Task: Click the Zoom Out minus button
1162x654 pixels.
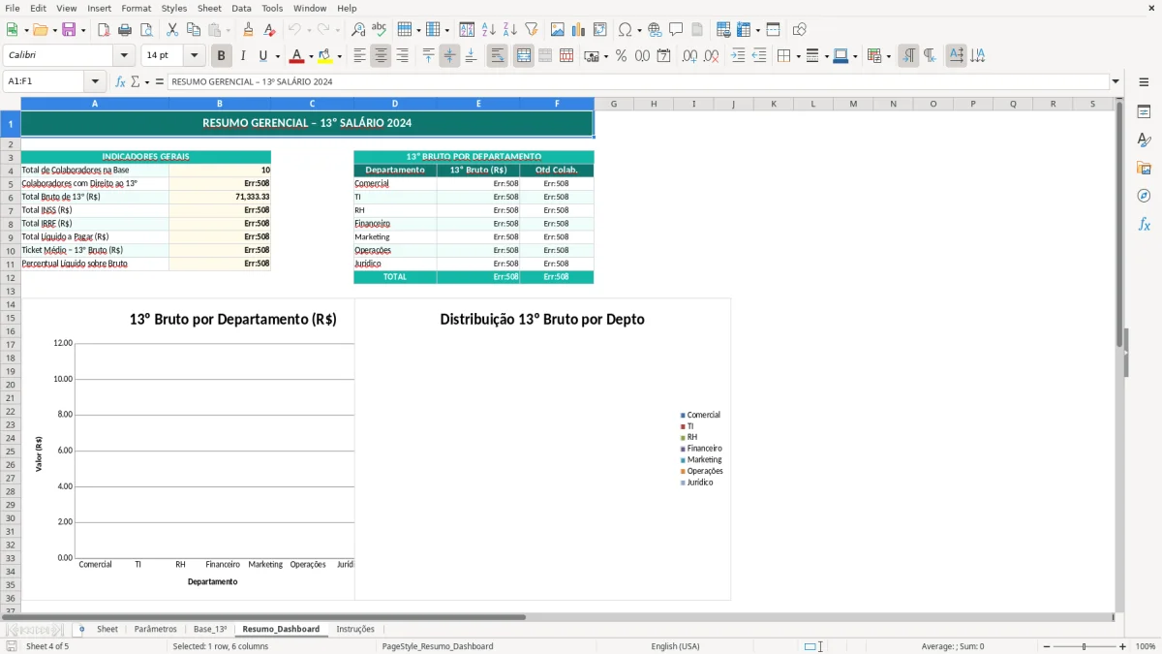Action: [x=1047, y=646]
